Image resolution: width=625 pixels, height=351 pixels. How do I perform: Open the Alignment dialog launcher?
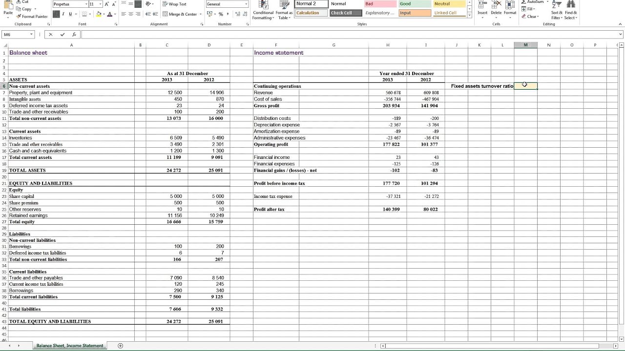click(x=202, y=24)
